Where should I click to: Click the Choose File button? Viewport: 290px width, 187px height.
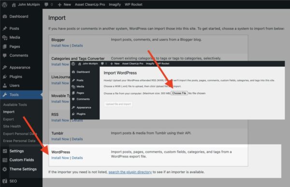pyautogui.click(x=179, y=93)
